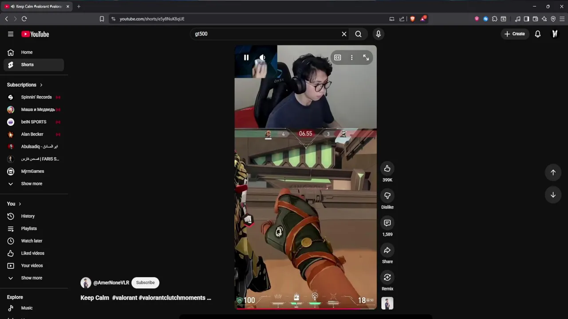568x319 pixels.
Task: Go back with the browser back arrow
Action: point(7,19)
